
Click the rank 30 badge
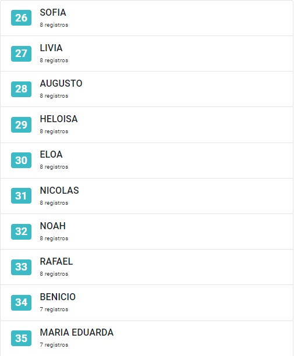[21, 161]
